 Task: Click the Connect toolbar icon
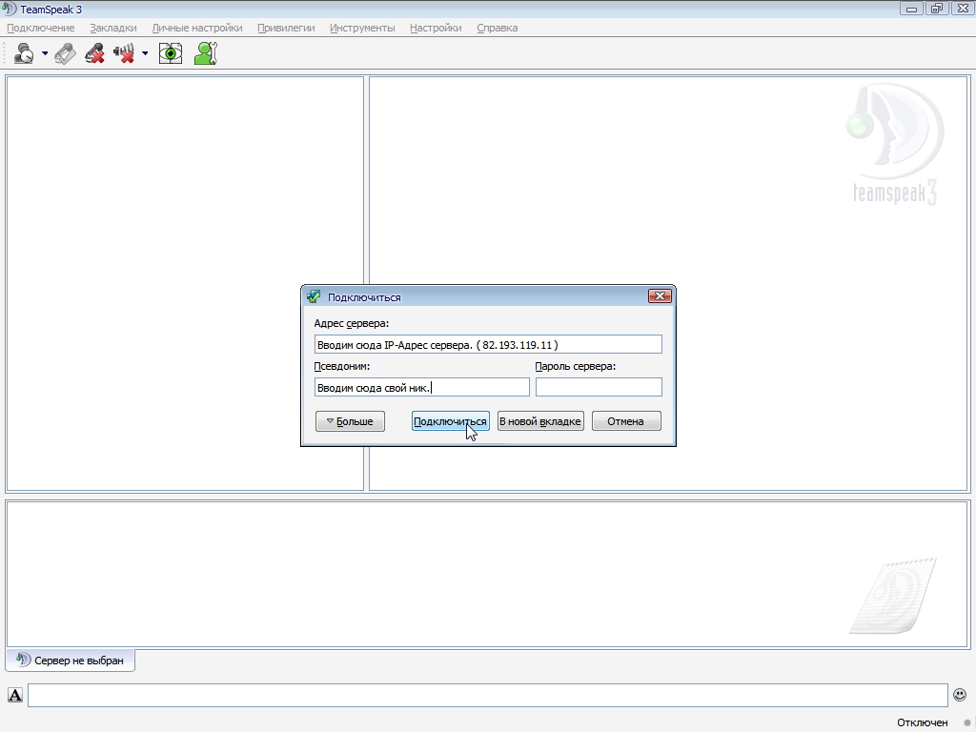24,53
